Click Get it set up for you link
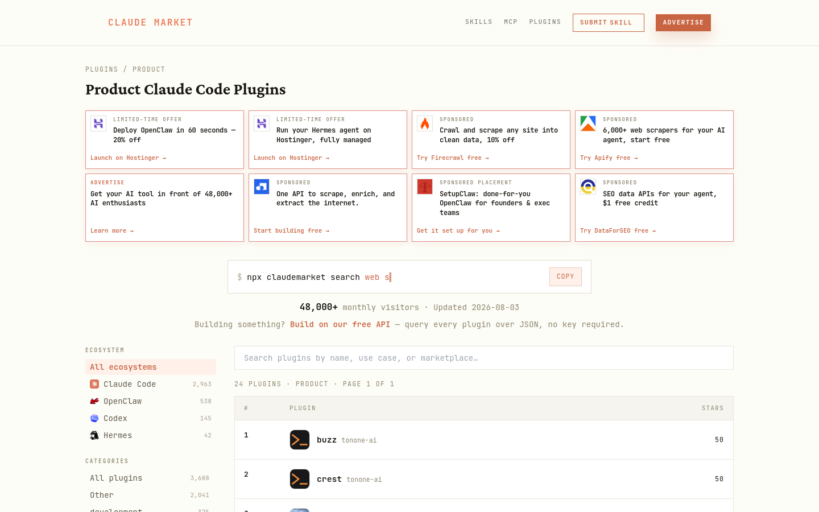 coord(458,231)
